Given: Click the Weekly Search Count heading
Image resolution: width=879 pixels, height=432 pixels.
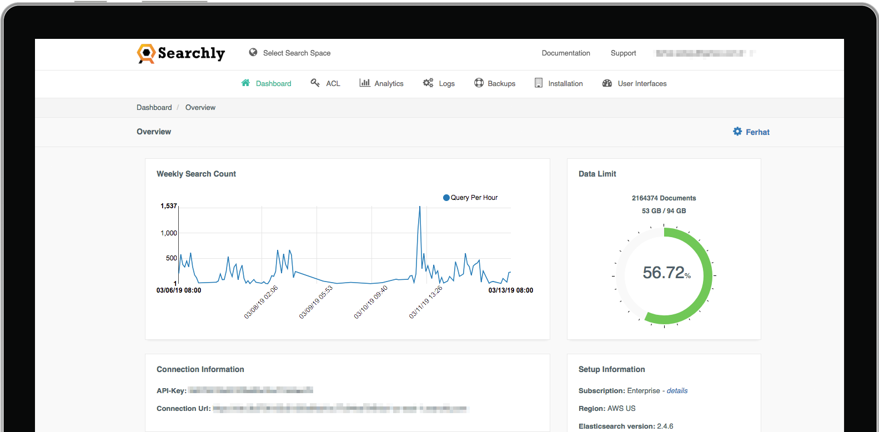Looking at the screenshot, I should [196, 174].
